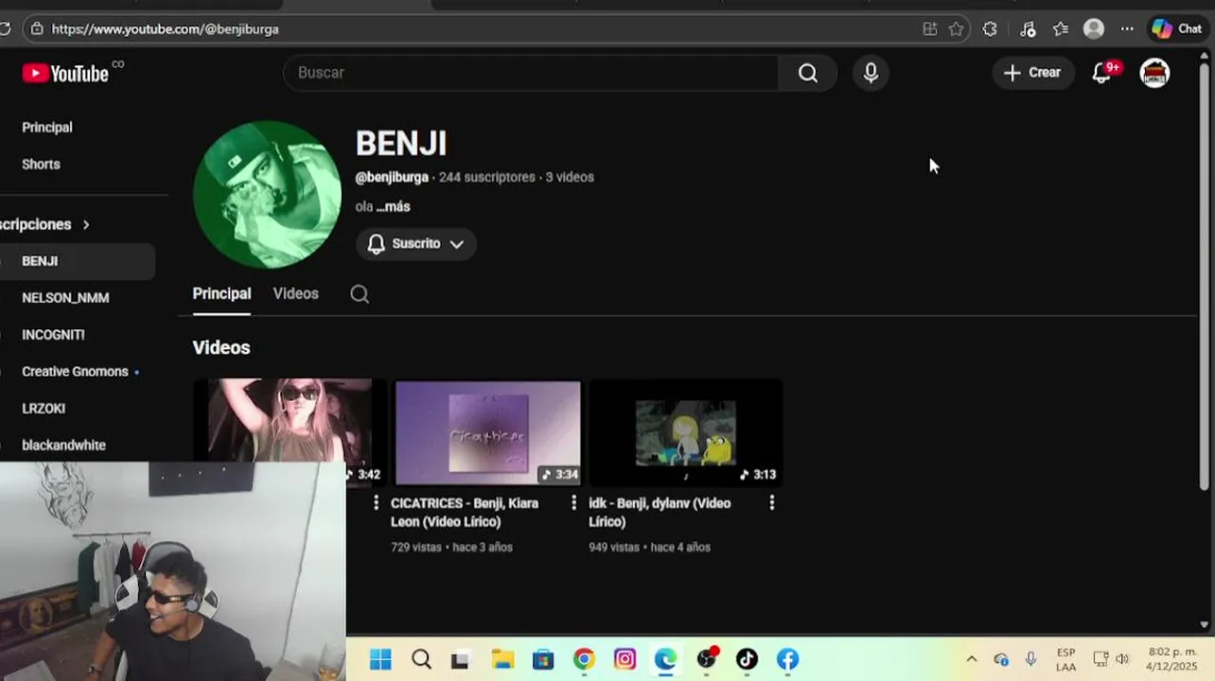This screenshot has width=1215, height=681.
Task: Open Instagram app from taskbar
Action: click(x=625, y=659)
